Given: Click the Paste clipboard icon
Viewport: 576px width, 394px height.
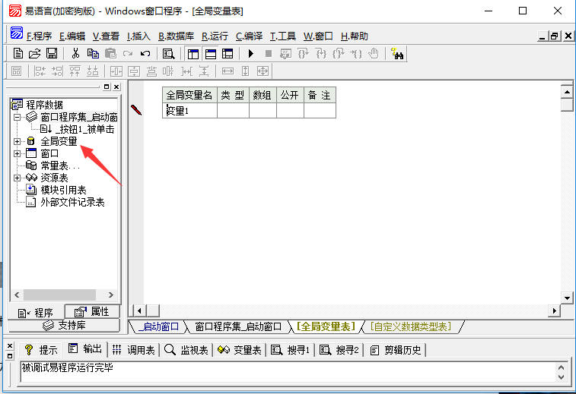Looking at the screenshot, I should pos(110,53).
